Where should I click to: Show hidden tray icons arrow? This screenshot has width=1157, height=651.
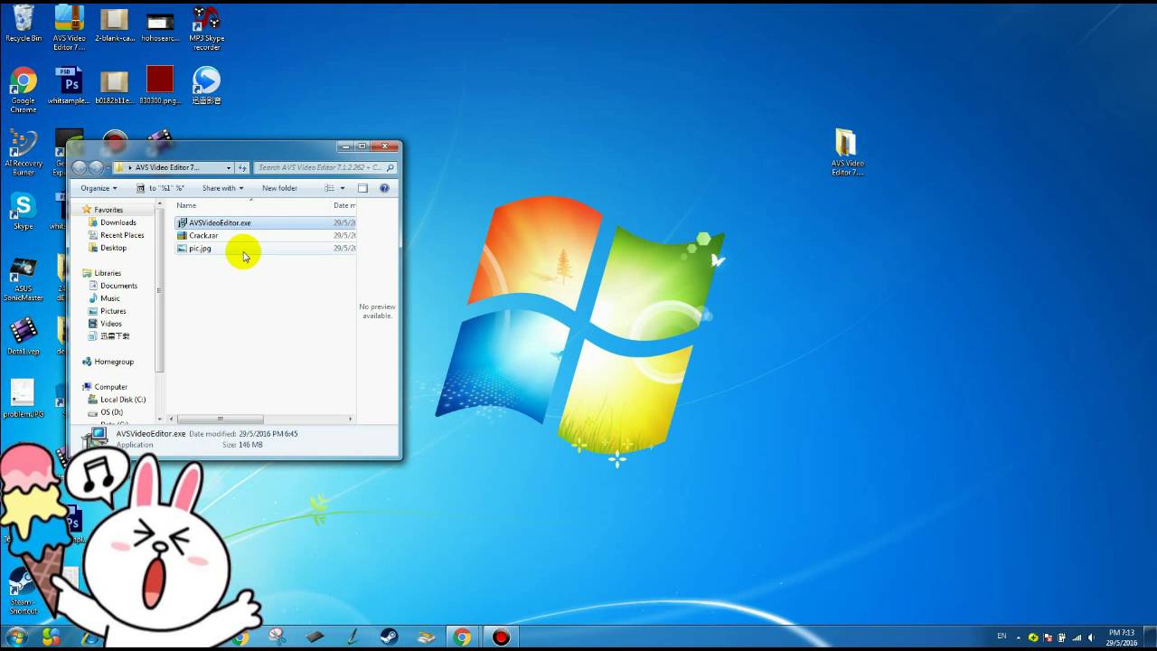(x=1018, y=637)
